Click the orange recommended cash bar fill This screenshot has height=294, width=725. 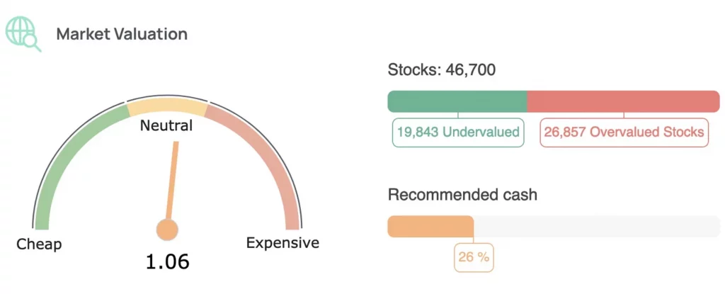pos(430,227)
